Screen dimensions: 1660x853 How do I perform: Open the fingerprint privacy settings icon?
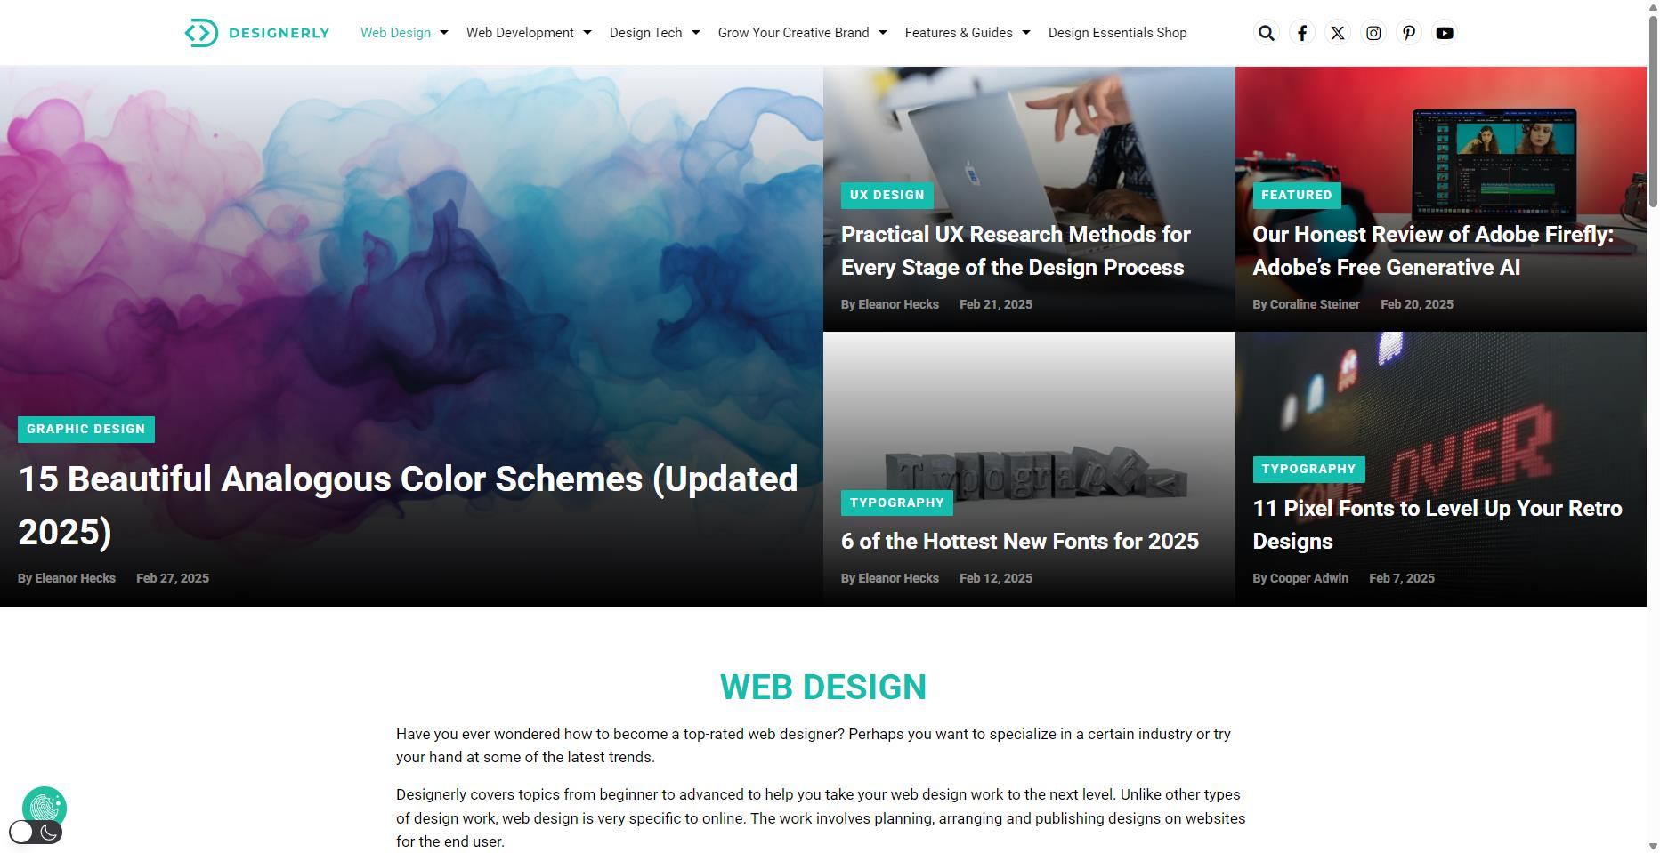click(45, 808)
